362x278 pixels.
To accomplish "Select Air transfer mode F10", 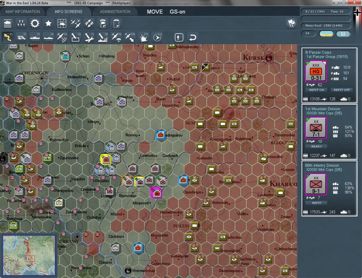I will pos(130,37).
